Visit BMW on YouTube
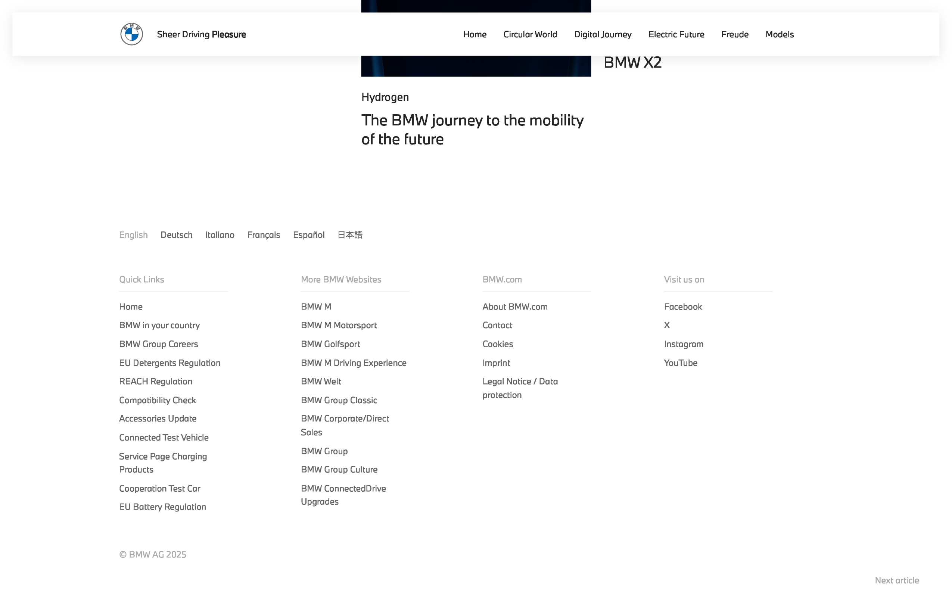The width and height of the screenshot is (952, 616). (680, 363)
